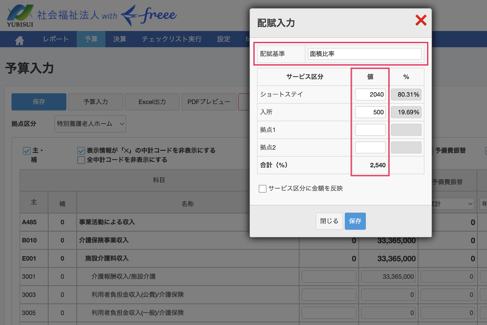487x325 pixels.
Task: Toggle 表示情報が「×」の中計コードを非表示にする checkbox
Action: click(x=81, y=151)
